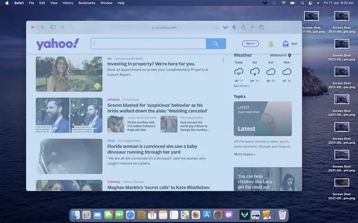Open the Apple menu
Image resolution: width=358 pixels, height=223 pixels.
[x=7, y=3]
